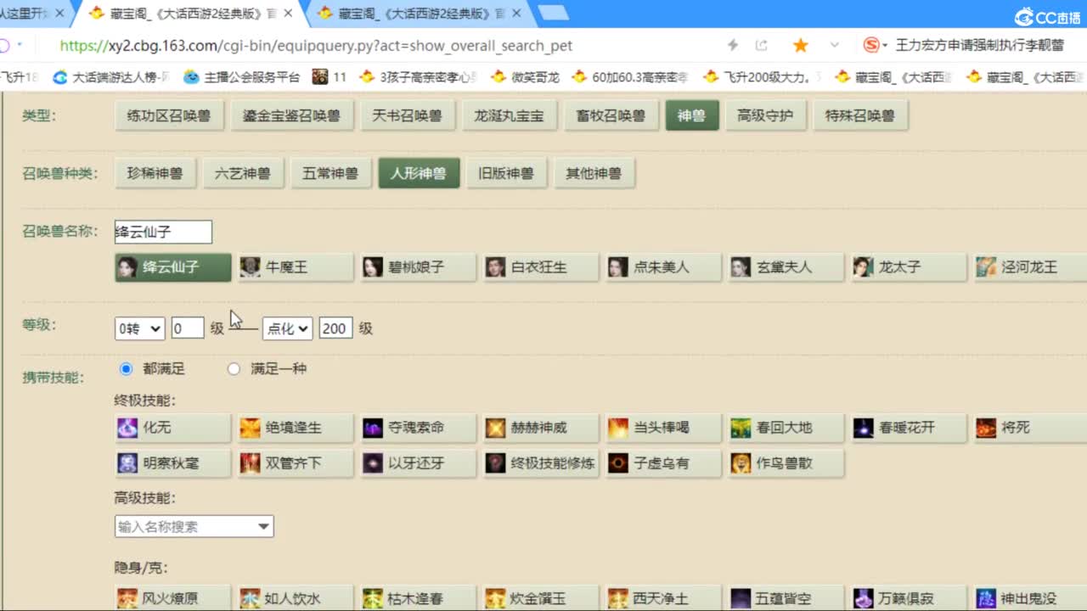Open bookmark 主播公会服务平台
The image size is (1087, 611).
242,77
